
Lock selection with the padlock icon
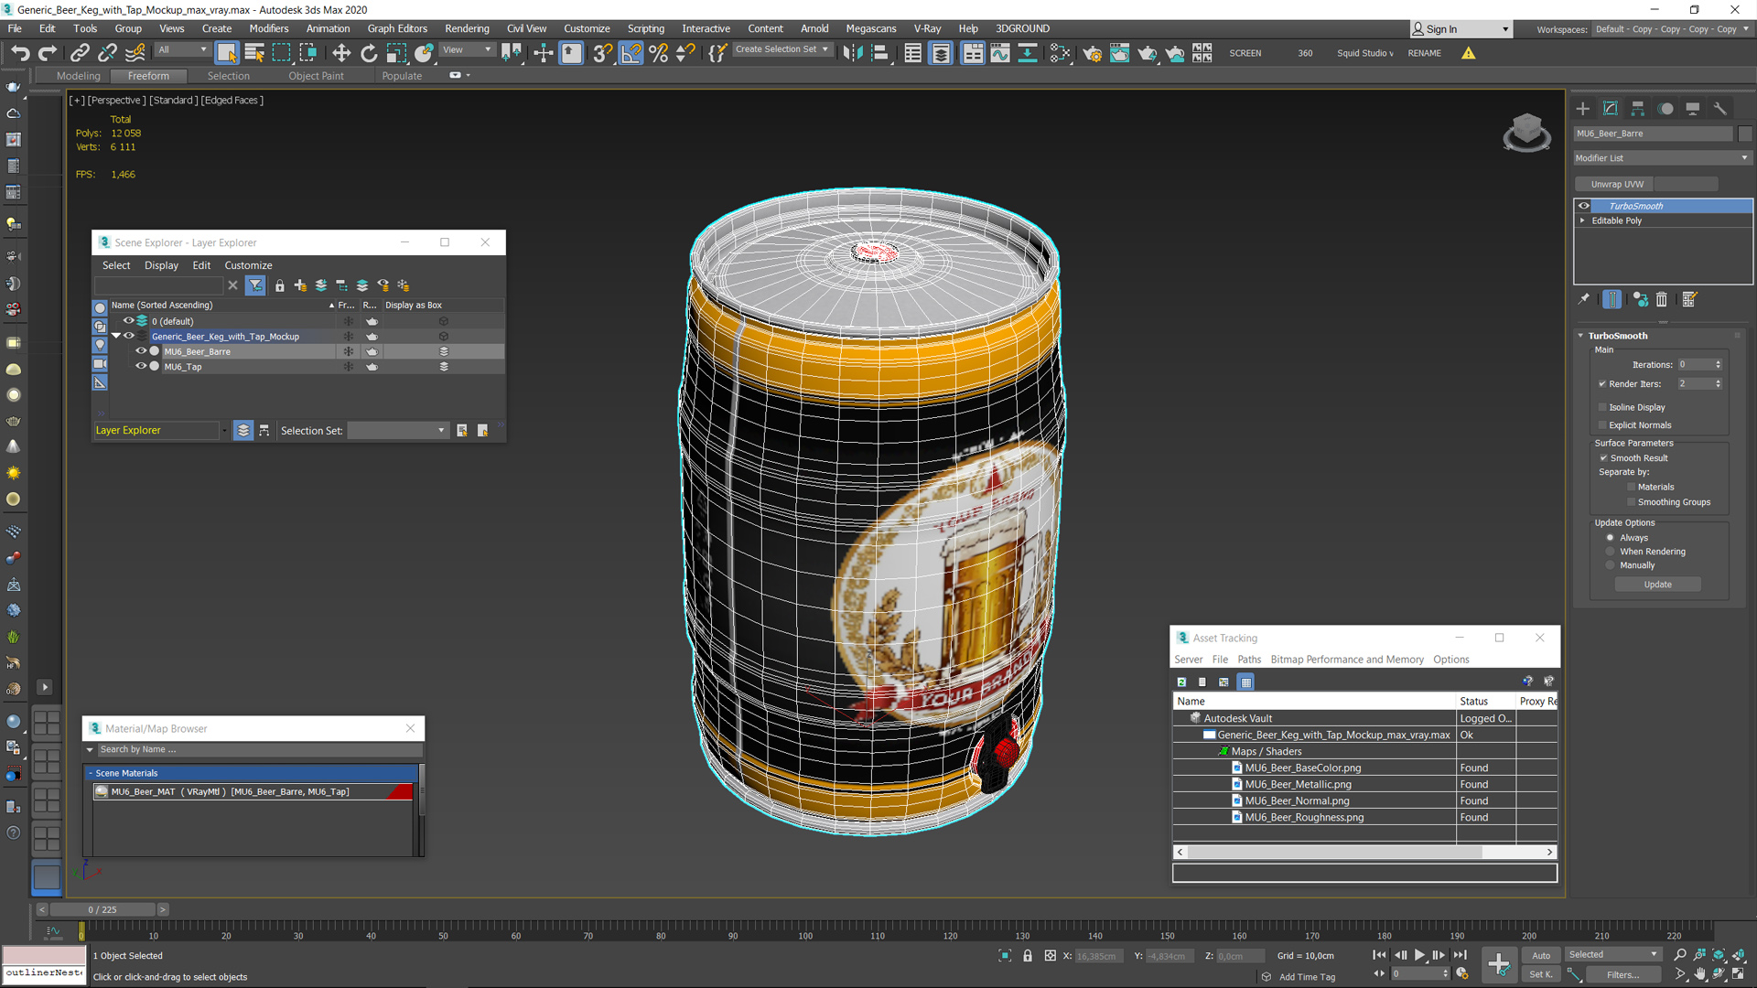point(1028,956)
